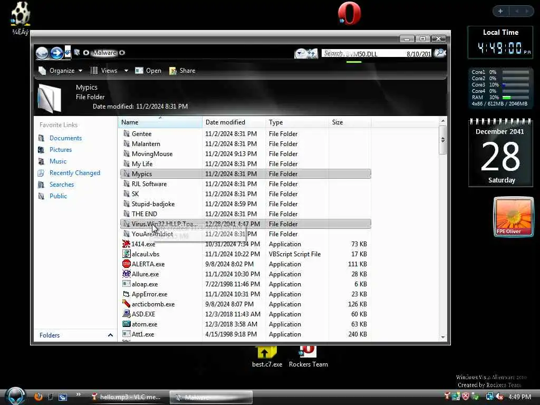Sort by the Name column header

(x=160, y=122)
